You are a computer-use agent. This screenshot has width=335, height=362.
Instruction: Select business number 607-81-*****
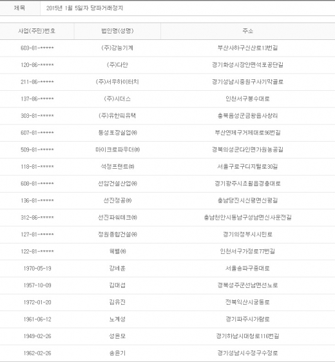click(37, 133)
